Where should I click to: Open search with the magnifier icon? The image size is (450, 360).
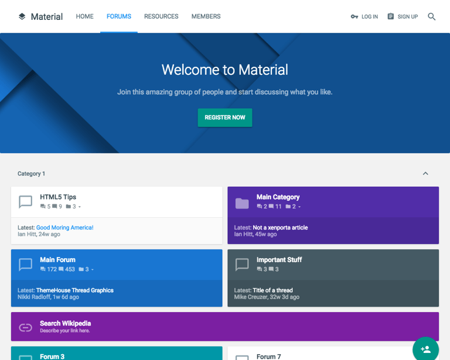tap(432, 16)
